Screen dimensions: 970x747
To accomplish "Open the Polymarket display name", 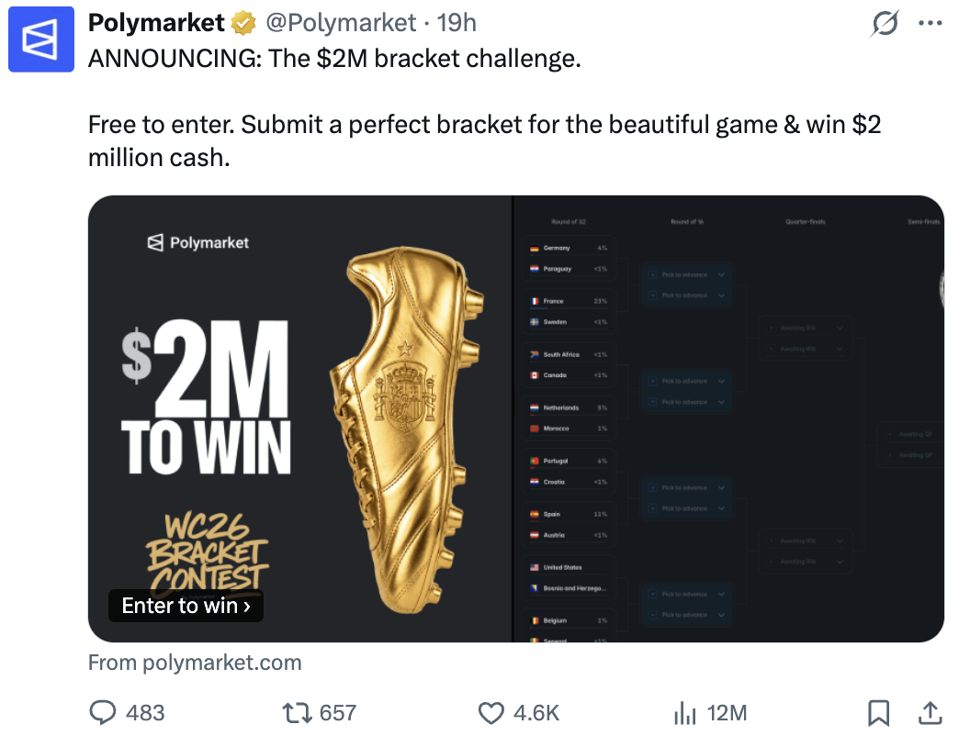I will tap(156, 23).
